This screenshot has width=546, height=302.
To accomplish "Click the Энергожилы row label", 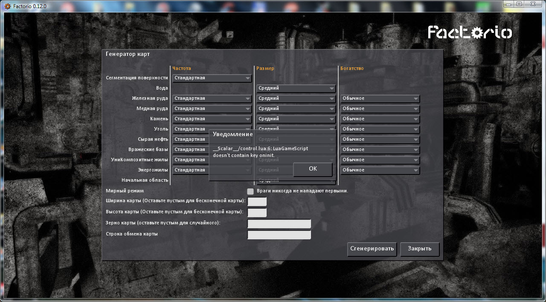I will point(153,170).
